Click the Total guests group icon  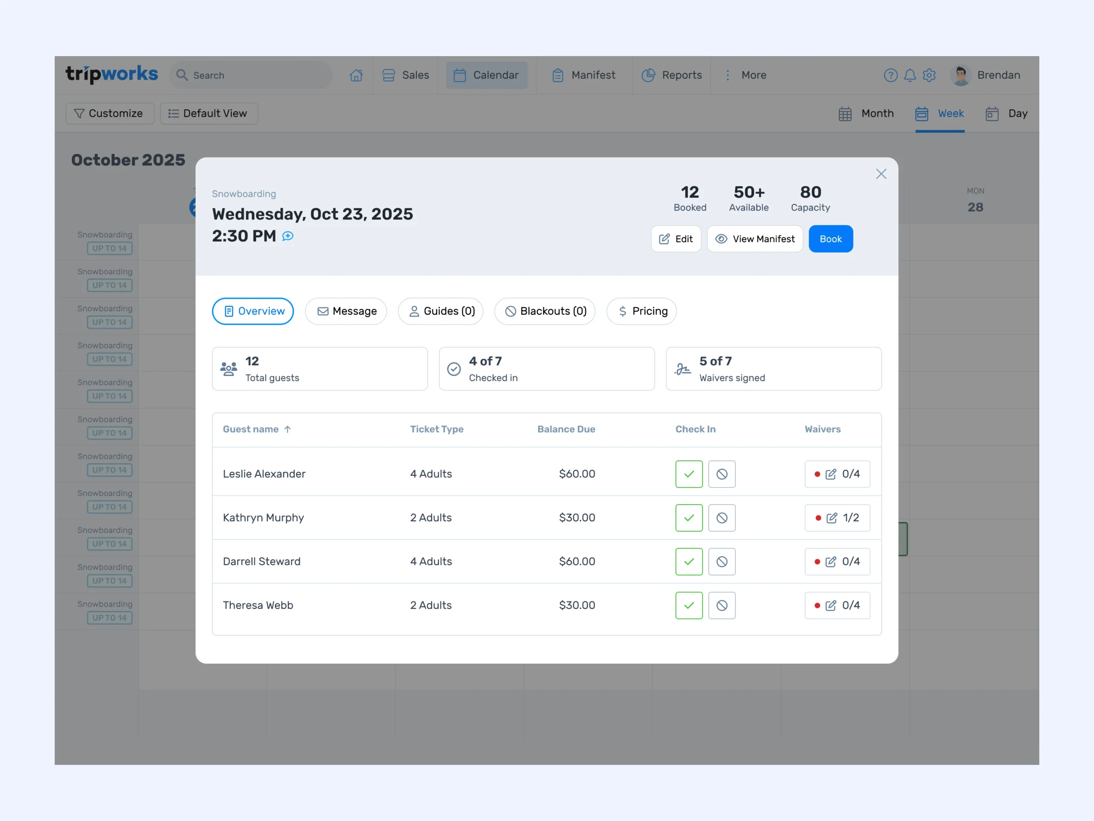(229, 369)
